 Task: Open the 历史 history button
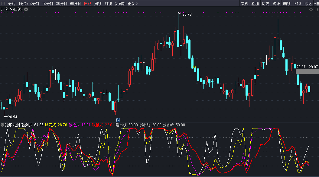tap(265, 4)
